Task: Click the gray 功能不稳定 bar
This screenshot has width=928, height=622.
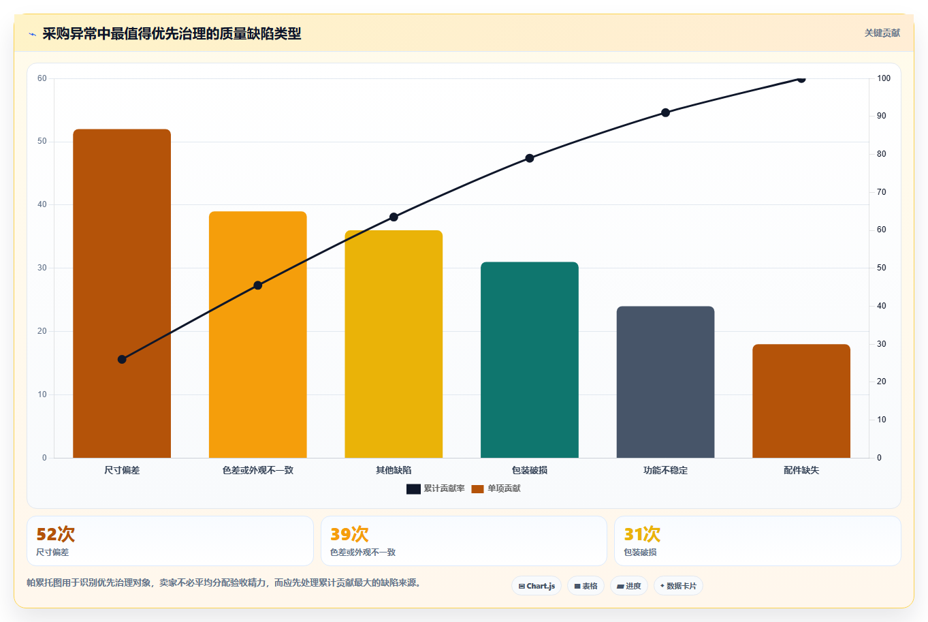Action: click(665, 382)
